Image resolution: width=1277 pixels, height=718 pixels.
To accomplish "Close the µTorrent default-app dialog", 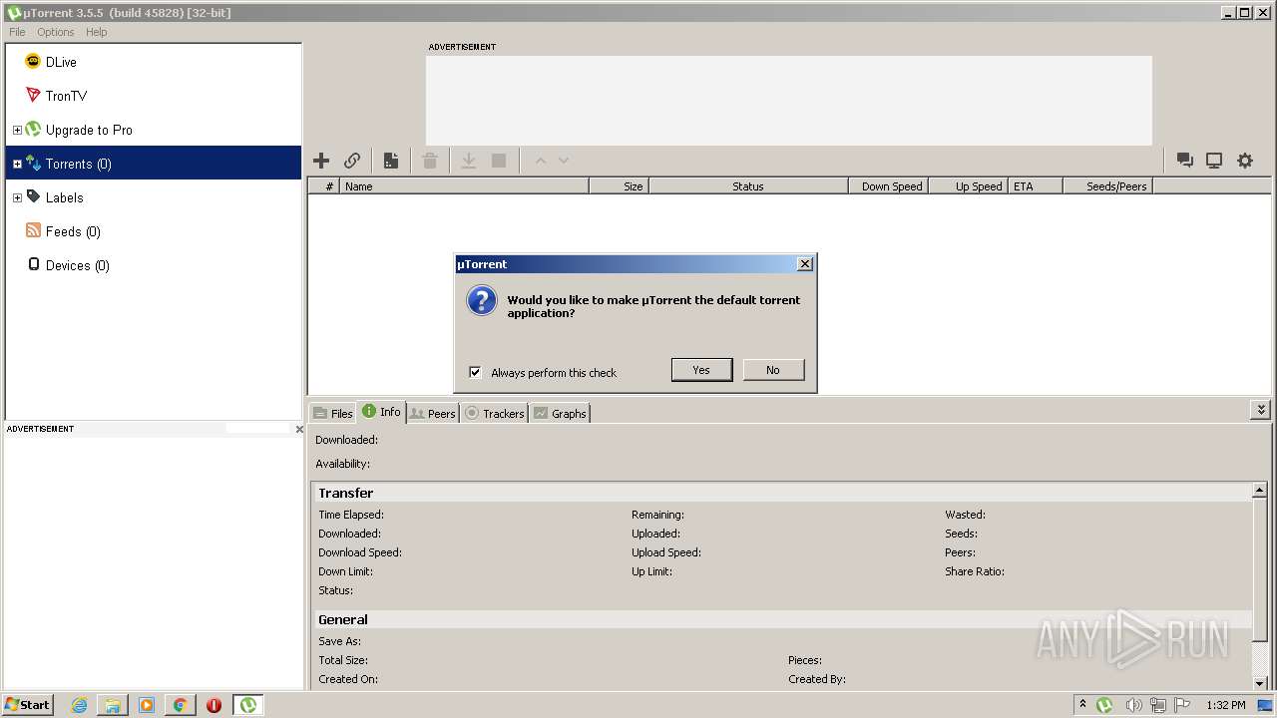I will tap(805, 264).
